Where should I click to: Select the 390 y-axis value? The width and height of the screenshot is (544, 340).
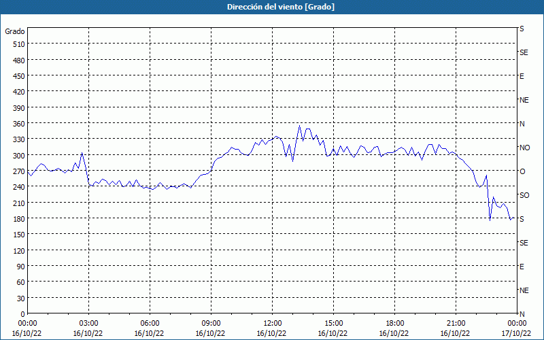(20, 108)
